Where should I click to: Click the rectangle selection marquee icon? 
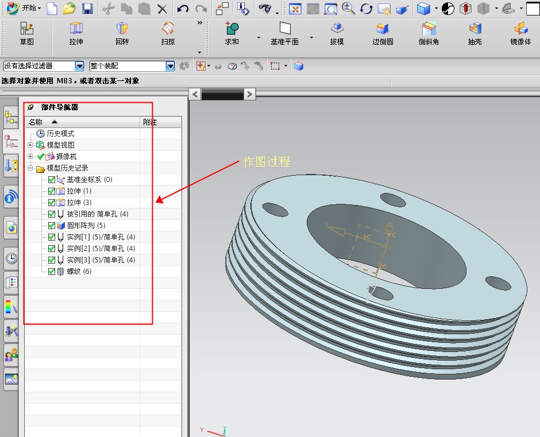[275, 66]
